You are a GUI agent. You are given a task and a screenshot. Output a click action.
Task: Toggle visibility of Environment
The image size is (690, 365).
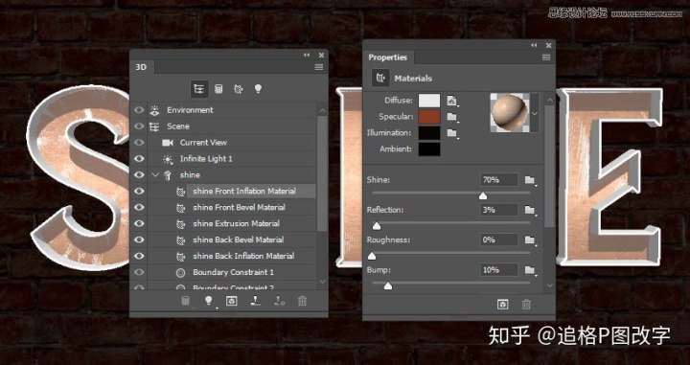click(x=139, y=110)
